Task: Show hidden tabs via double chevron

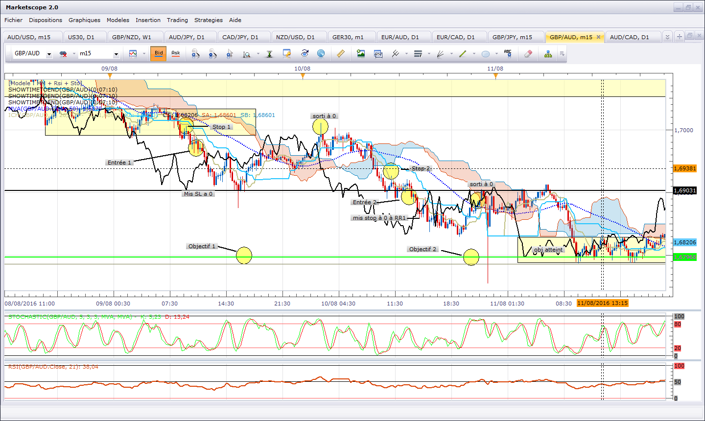Action: coord(667,37)
